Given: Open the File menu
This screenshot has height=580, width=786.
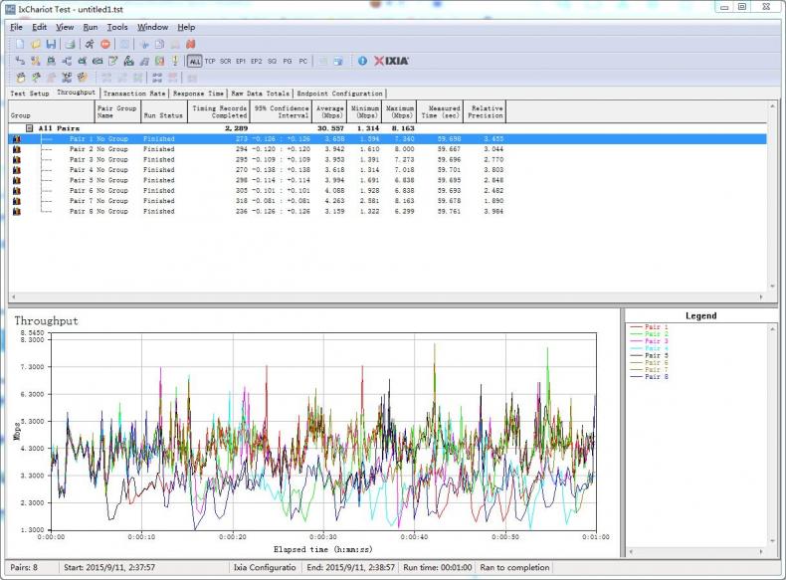Looking at the screenshot, I should click(x=16, y=27).
